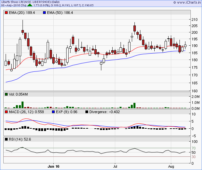Click the black Divergence legend swatch
Image resolution: width=202 pixels, height=170 pixels.
pos(87,112)
